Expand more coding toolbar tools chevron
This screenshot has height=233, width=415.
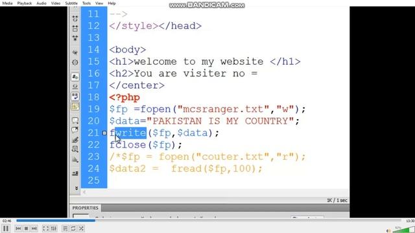click(77, 188)
